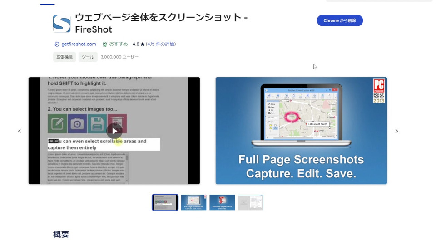Remove extension with Chrome から削除 button
Screen dimensions: 436x245
pos(340,20)
